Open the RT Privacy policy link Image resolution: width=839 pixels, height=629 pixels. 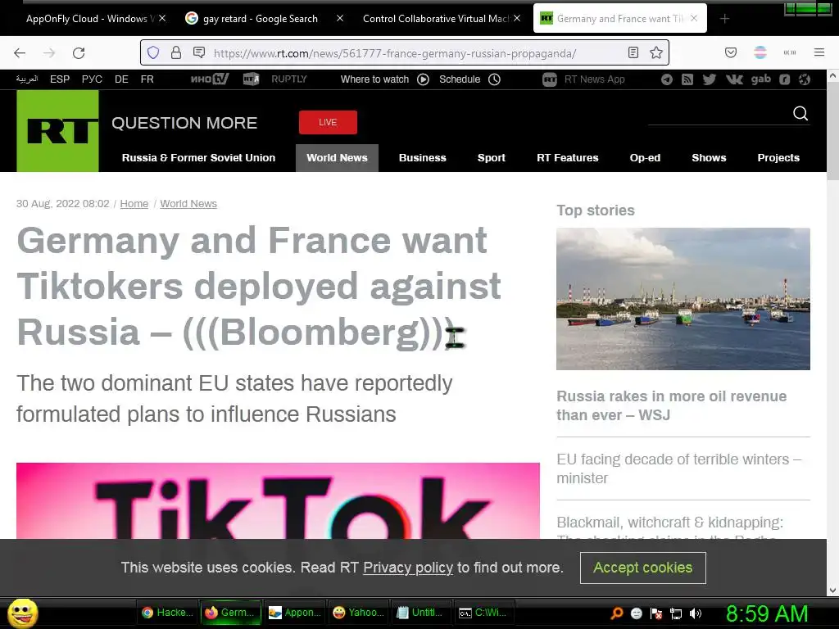[408, 568]
